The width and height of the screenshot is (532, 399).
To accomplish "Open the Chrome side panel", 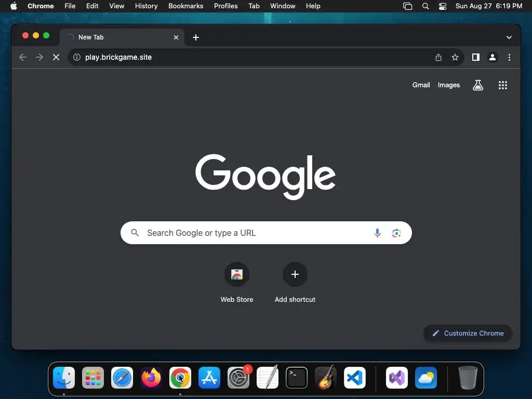I will coord(476,57).
